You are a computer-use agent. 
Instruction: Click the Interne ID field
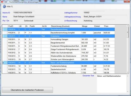(x=24, y=13)
